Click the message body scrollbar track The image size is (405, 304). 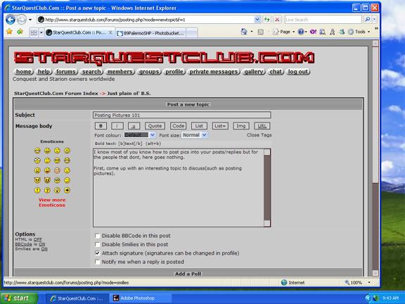(x=267, y=188)
